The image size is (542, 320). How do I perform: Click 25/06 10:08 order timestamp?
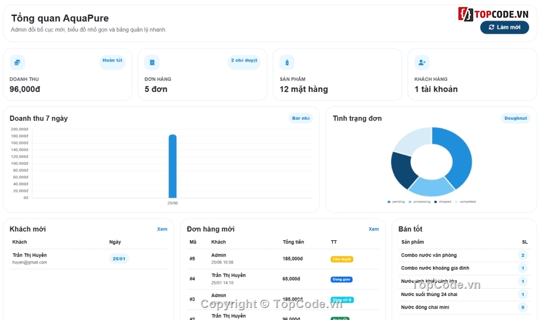[223, 262]
